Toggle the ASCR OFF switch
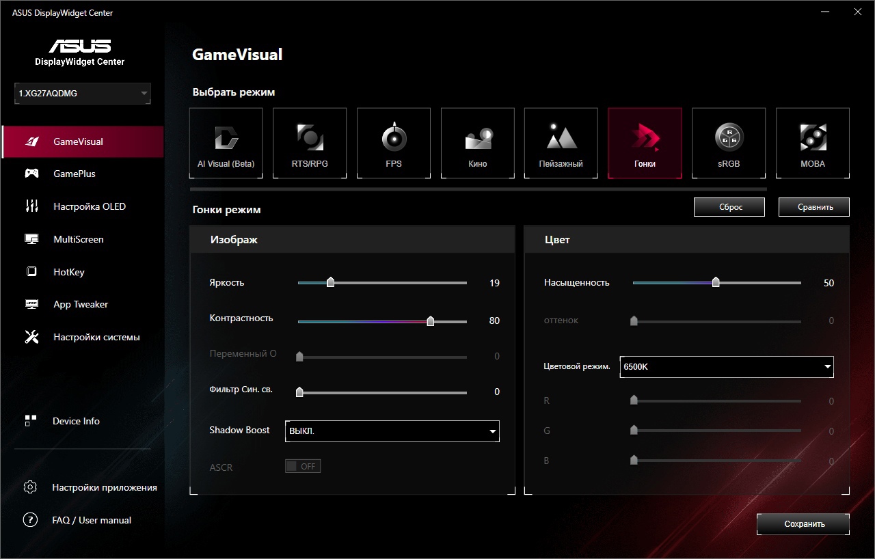The width and height of the screenshot is (875, 559). pyautogui.click(x=303, y=467)
